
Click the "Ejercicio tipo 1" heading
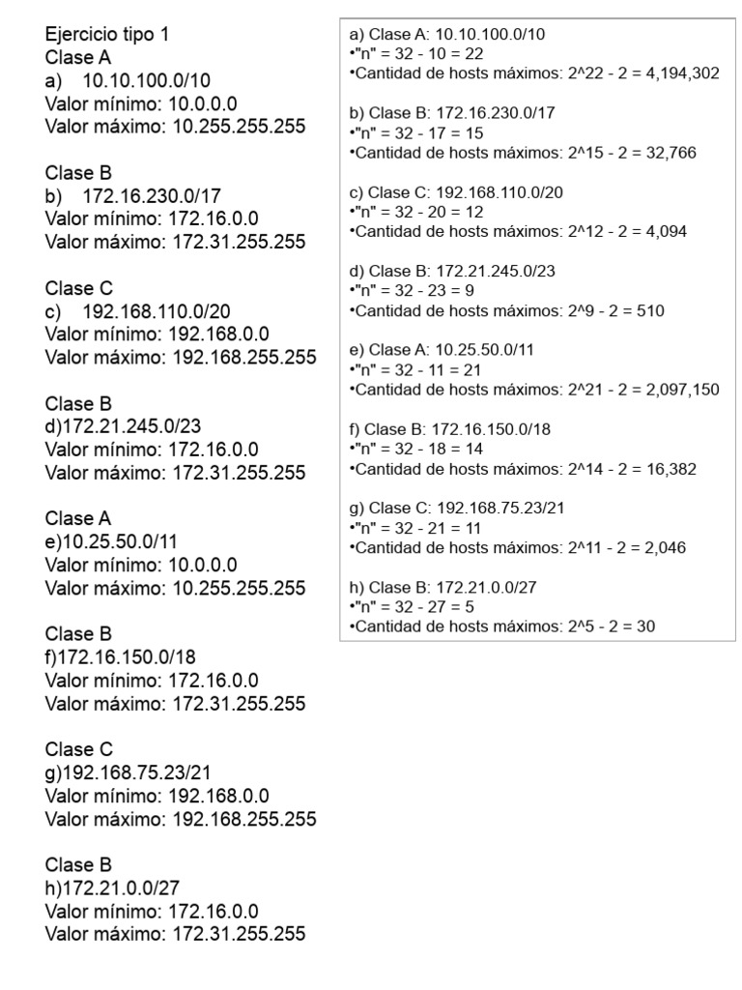click(x=106, y=34)
